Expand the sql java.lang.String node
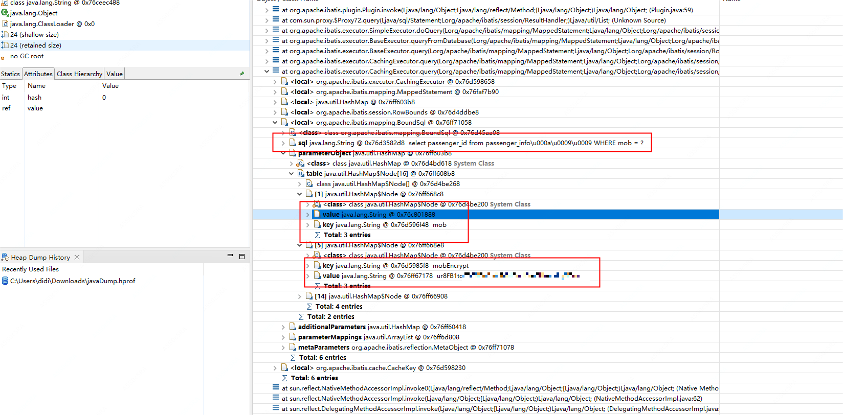843x415 pixels. (x=283, y=143)
